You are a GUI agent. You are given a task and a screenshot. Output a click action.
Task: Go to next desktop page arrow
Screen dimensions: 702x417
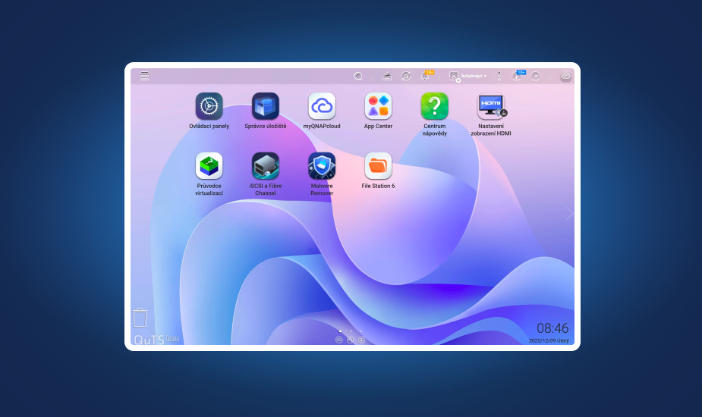(x=569, y=214)
